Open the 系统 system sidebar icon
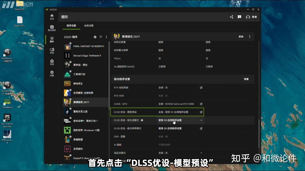 coord(52,51)
